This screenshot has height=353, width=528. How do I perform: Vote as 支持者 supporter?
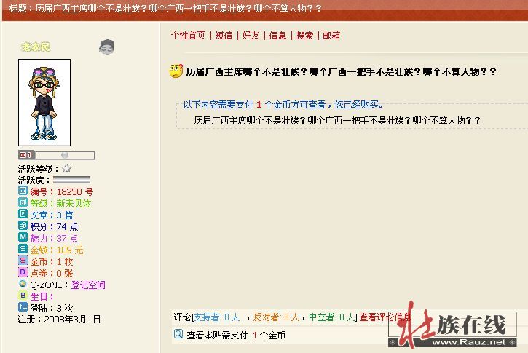208,317
